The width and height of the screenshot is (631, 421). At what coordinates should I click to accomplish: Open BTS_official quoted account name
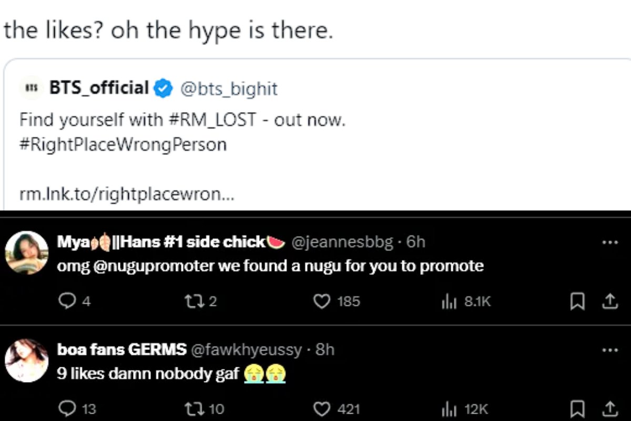coord(99,88)
